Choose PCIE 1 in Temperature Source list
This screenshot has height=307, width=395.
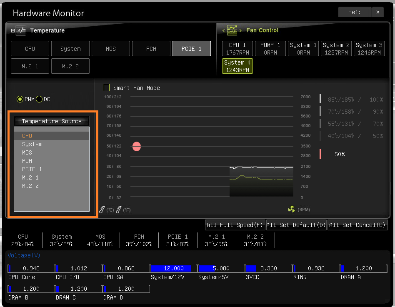(52, 169)
